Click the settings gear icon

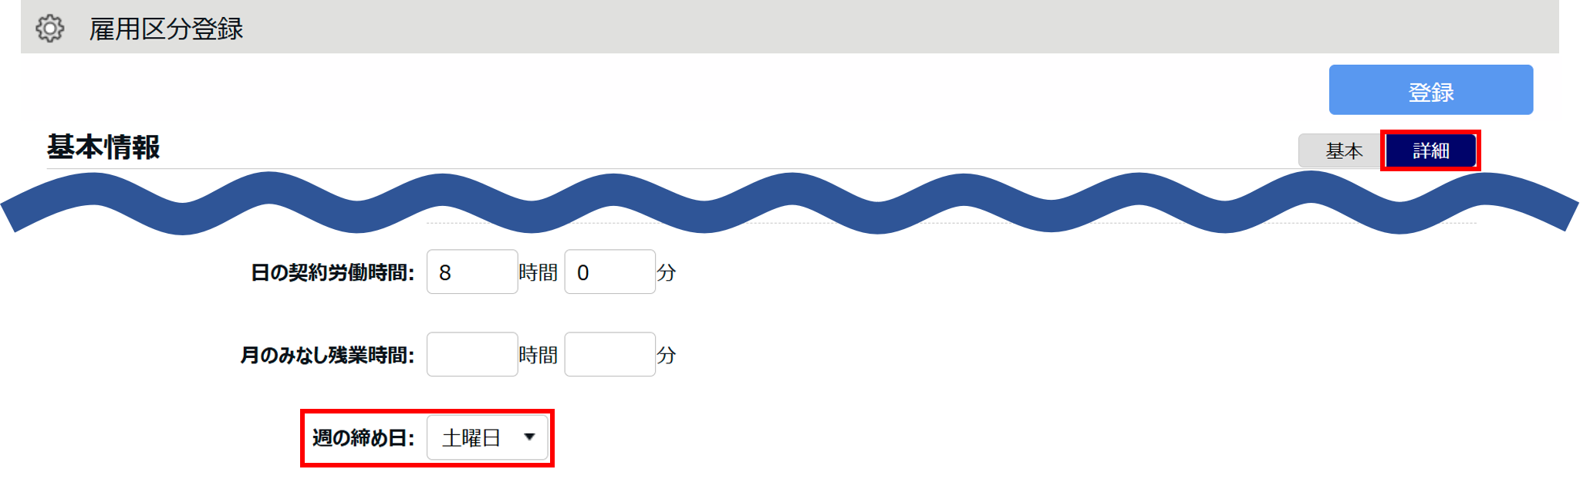[50, 29]
